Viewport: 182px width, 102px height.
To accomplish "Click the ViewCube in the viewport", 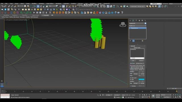I will point(123,24).
